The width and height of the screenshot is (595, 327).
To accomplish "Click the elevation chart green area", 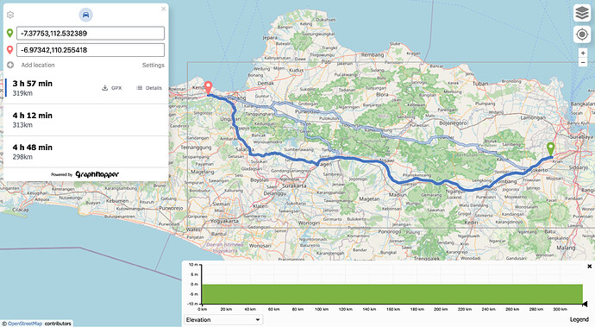I will pos(392,293).
